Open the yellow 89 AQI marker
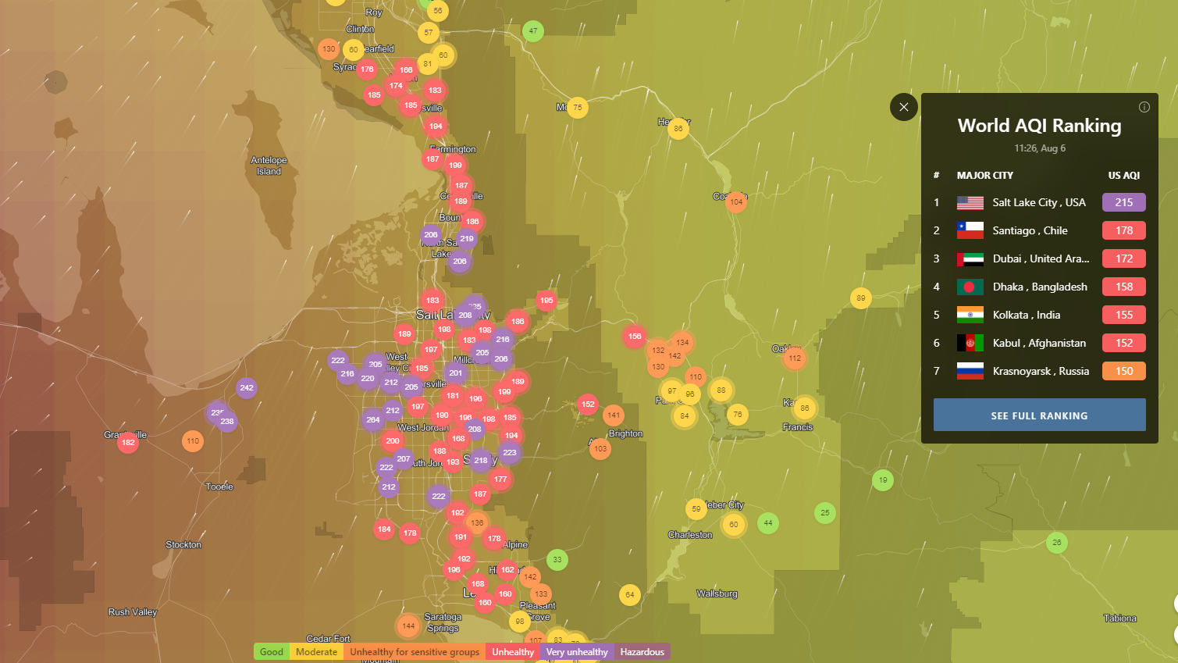Viewport: 1178px width, 663px height. tap(861, 298)
